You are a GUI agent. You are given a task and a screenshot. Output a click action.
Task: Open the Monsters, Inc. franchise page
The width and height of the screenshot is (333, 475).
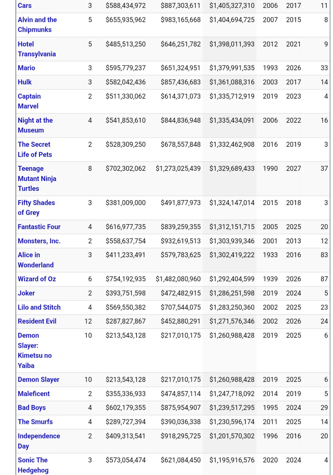click(39, 241)
